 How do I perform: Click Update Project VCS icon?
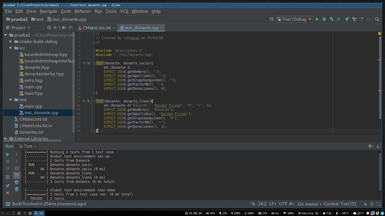point(347,19)
